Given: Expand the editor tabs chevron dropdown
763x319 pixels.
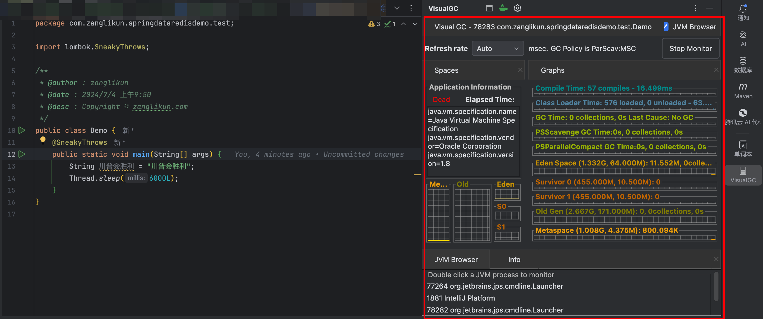Looking at the screenshot, I should (397, 8).
